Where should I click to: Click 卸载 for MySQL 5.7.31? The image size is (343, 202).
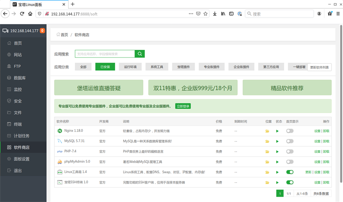(x=326, y=141)
